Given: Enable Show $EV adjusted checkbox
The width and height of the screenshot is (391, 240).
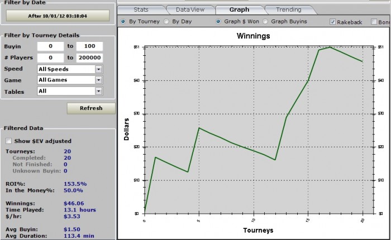Looking at the screenshot, I should 9,141.
